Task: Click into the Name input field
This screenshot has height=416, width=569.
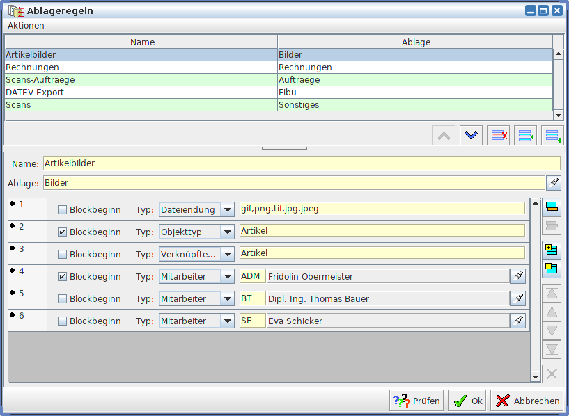Action: (301, 163)
